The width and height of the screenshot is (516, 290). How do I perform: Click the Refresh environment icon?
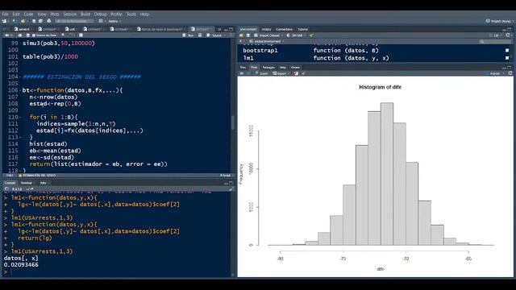508,35
